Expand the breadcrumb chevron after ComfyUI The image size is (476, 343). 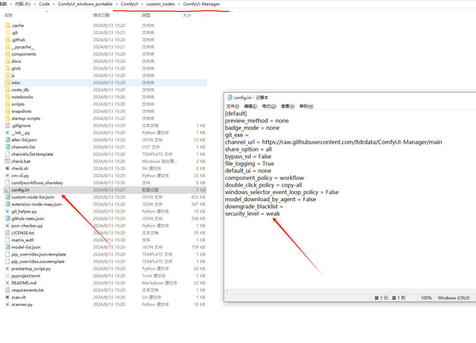142,4
